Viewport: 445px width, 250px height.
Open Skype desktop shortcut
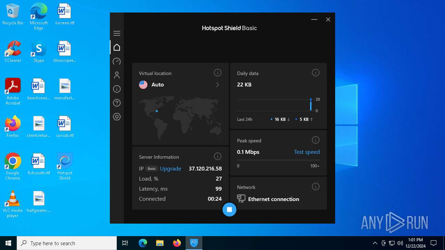click(x=39, y=51)
